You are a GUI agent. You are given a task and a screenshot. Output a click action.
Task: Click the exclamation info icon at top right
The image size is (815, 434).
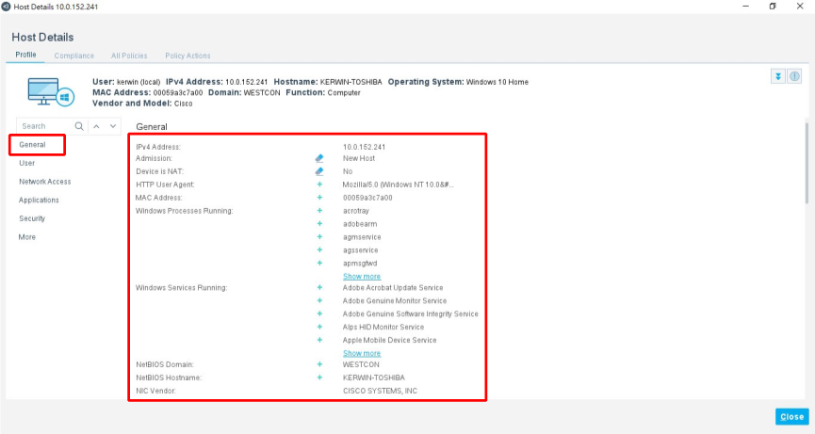tap(794, 76)
